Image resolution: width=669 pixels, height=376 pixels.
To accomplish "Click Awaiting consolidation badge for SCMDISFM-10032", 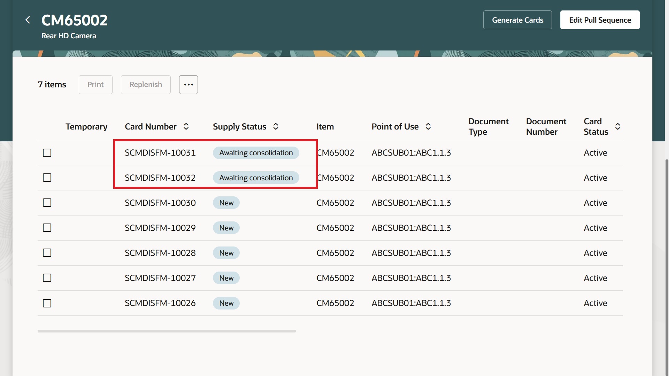I will point(256,178).
